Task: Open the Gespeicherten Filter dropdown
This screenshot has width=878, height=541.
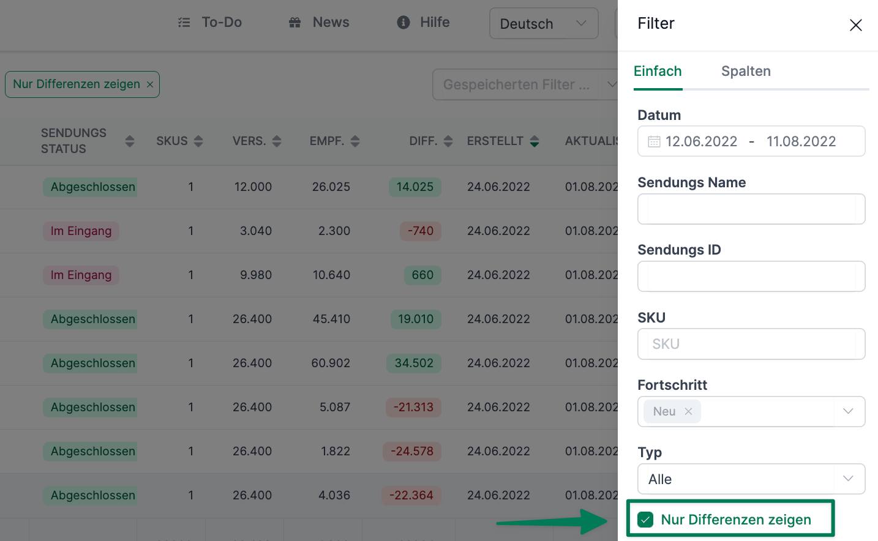Action: click(x=525, y=84)
